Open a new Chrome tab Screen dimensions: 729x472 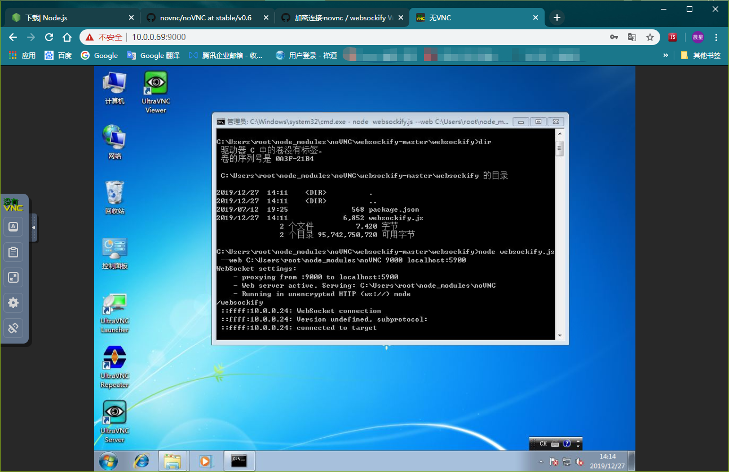pyautogui.click(x=557, y=17)
